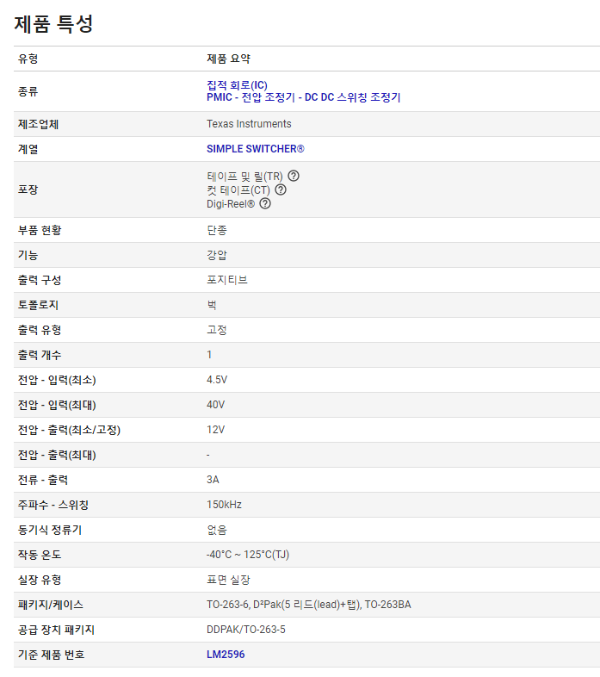This screenshot has height=677, width=600.
Task: Click the 테이프 및 릴(TR) packaging text
Action: point(244,177)
